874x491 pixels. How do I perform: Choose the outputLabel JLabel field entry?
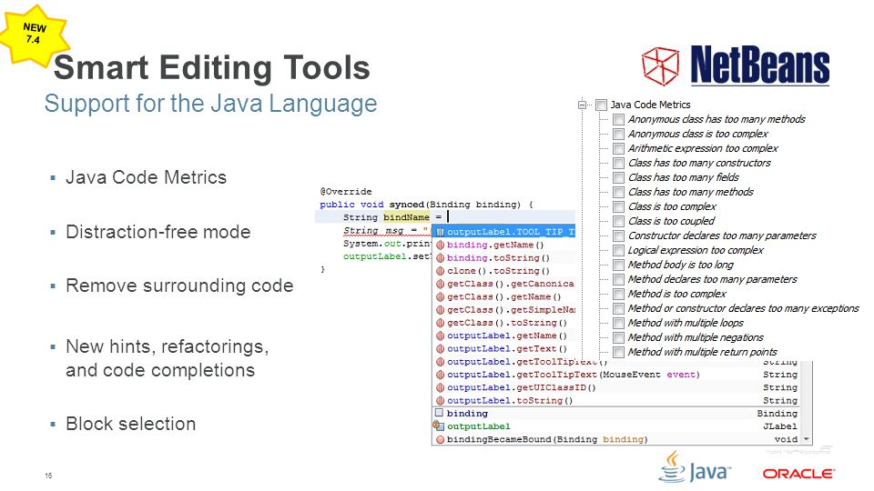[616, 426]
